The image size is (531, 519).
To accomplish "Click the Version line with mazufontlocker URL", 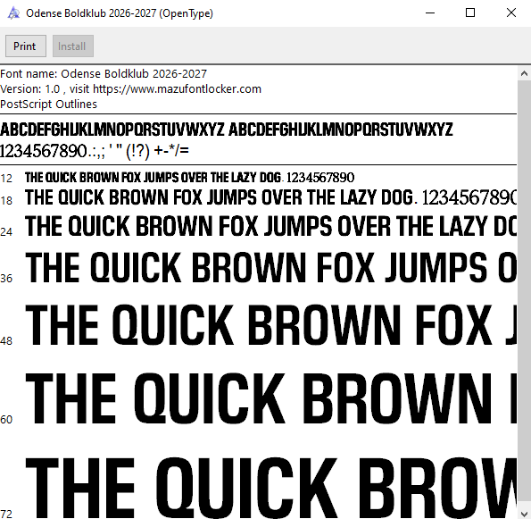I will tap(130, 89).
